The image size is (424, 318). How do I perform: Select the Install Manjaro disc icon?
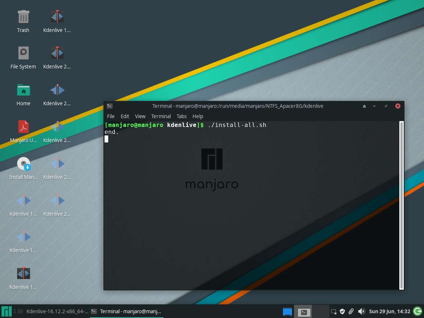tap(23, 163)
